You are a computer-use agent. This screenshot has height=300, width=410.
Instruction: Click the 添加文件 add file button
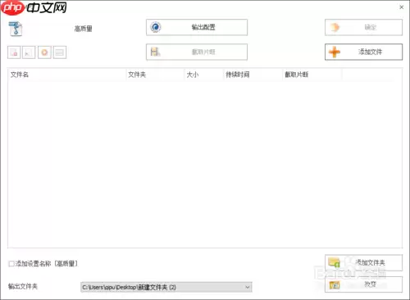(x=363, y=52)
